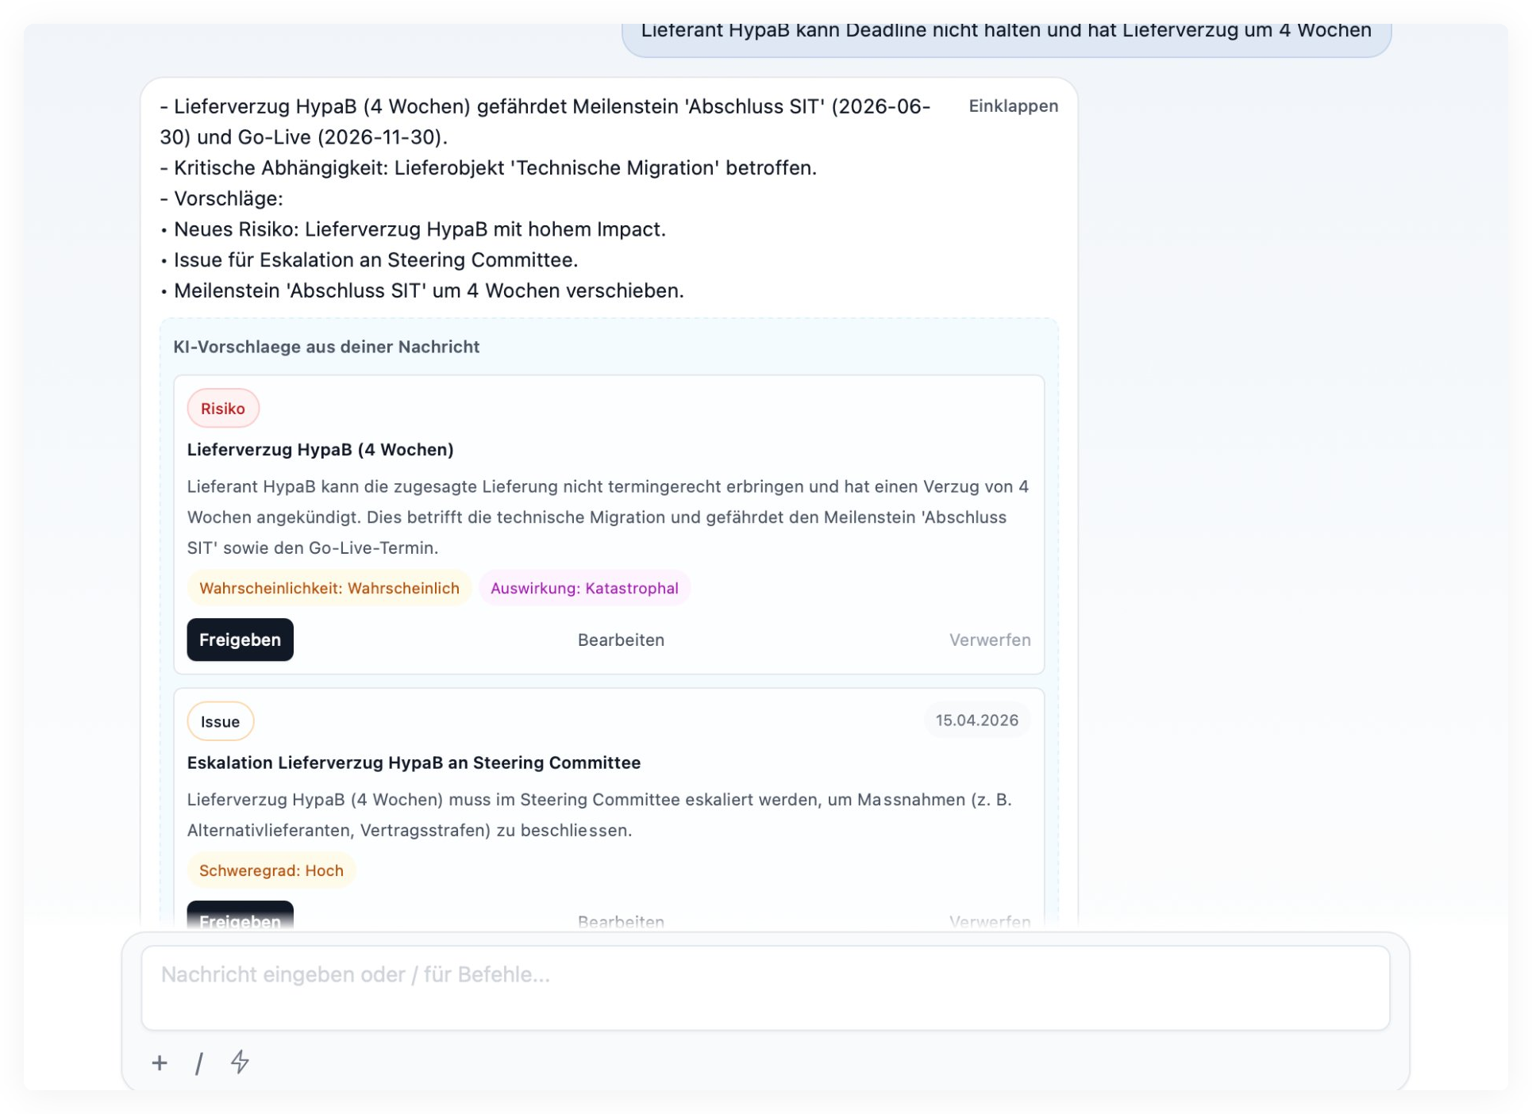Collapse the message via 'Einklappen'
The image size is (1532, 1114).
(1013, 106)
